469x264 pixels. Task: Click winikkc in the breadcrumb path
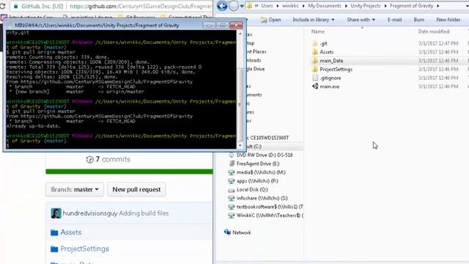pyautogui.click(x=290, y=6)
